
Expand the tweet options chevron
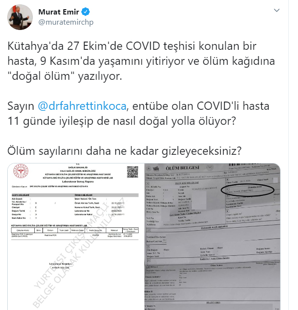[x=277, y=10]
